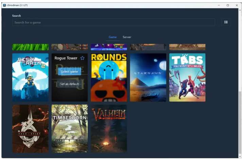
Task: Click the r2modman app icon in title bar
Action: [4, 5]
